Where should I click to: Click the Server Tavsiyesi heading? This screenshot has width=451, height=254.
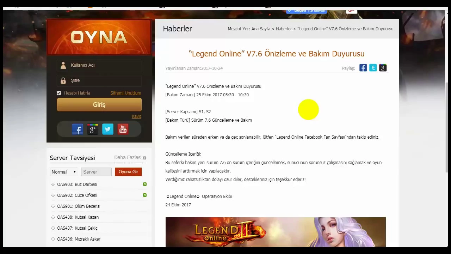pyautogui.click(x=72, y=158)
